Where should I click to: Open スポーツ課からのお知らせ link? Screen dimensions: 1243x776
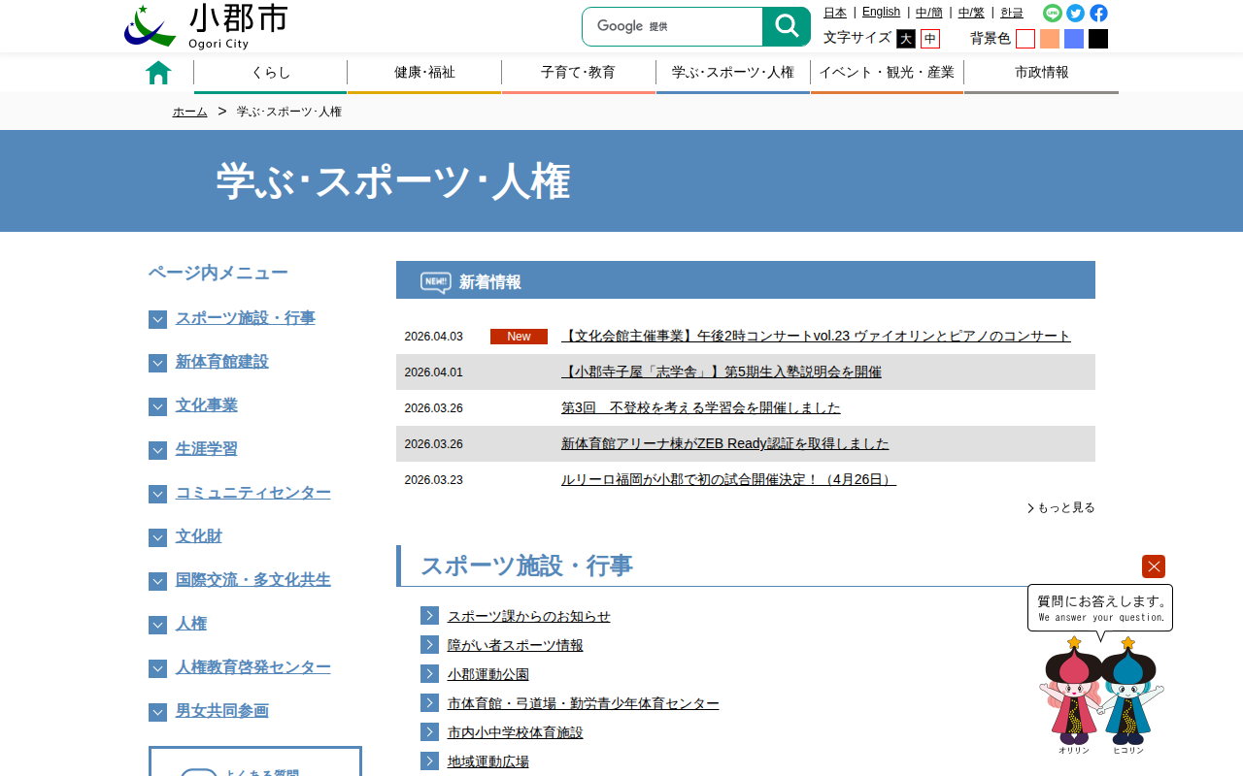(529, 616)
